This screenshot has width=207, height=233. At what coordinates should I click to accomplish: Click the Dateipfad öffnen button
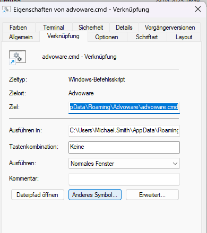pos(38,195)
